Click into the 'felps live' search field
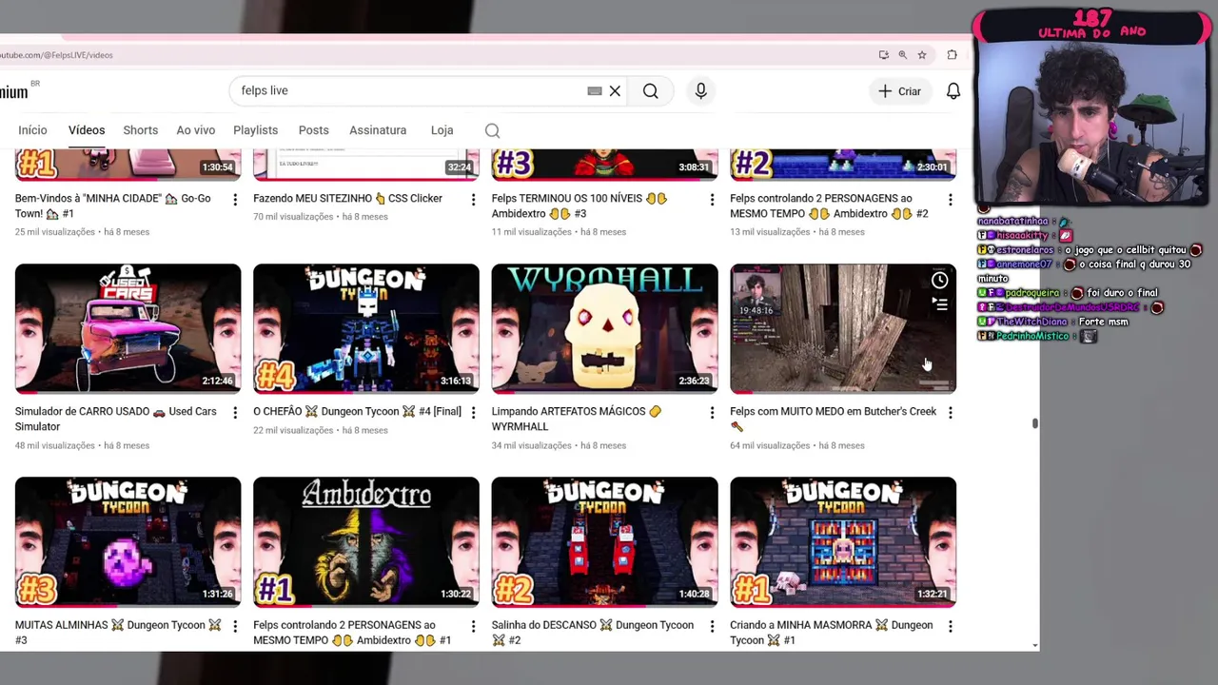Screen dimensions: 1218x685 tap(409, 91)
